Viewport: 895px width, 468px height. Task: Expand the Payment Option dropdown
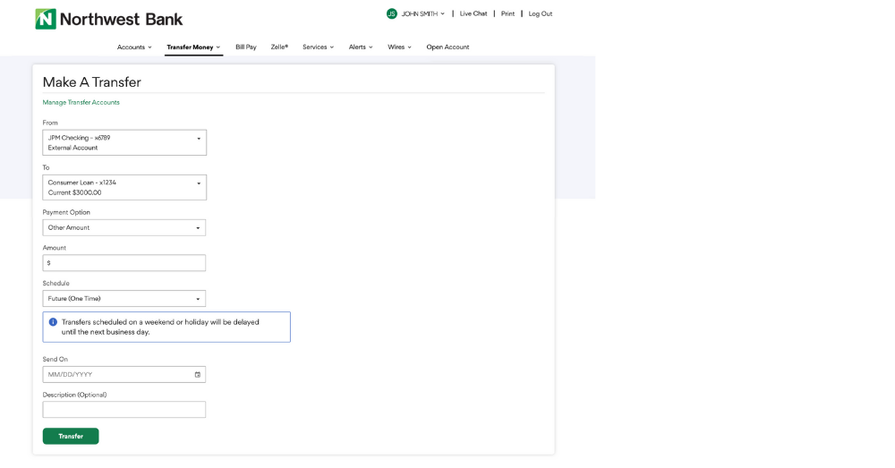coord(124,228)
